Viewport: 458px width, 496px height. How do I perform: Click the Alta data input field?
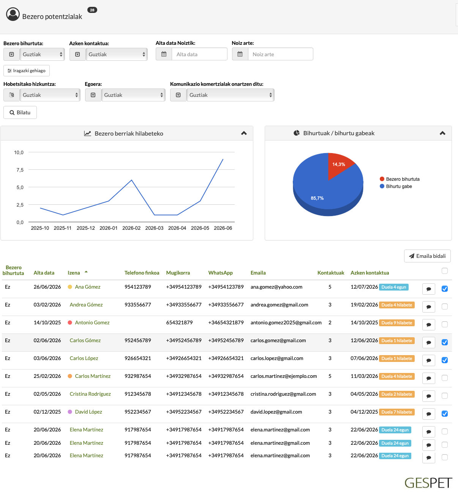[199, 54]
